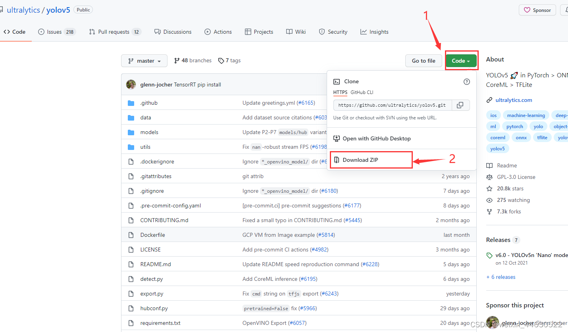568x332 pixels.
Task: Select the GitHub CLI clone tab
Action: (362, 92)
